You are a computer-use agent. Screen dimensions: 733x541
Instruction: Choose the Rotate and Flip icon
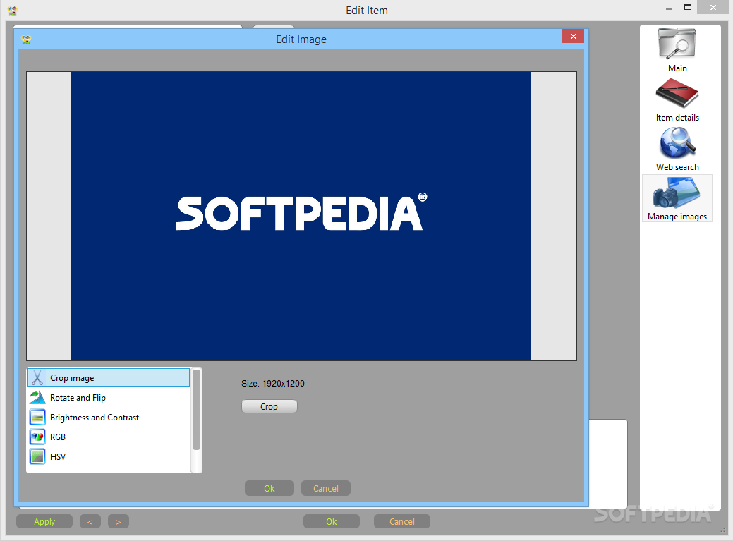(x=37, y=398)
